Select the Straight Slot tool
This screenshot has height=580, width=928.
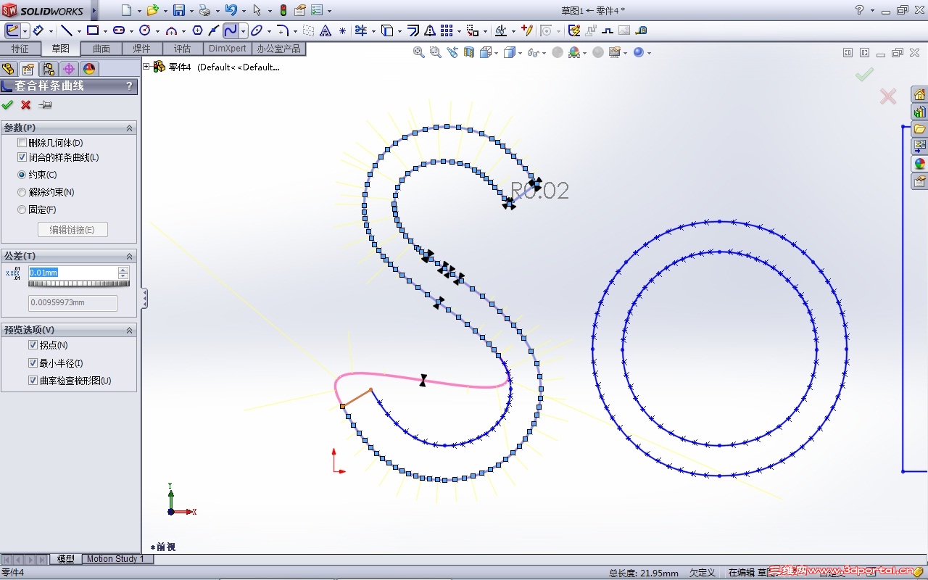119,30
